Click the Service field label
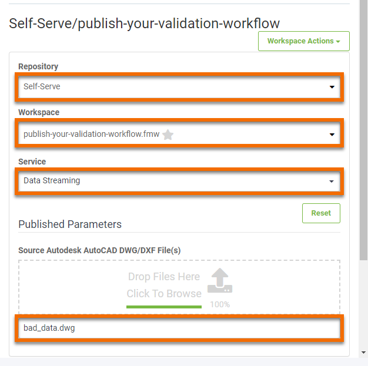The image size is (368, 366). coord(32,162)
